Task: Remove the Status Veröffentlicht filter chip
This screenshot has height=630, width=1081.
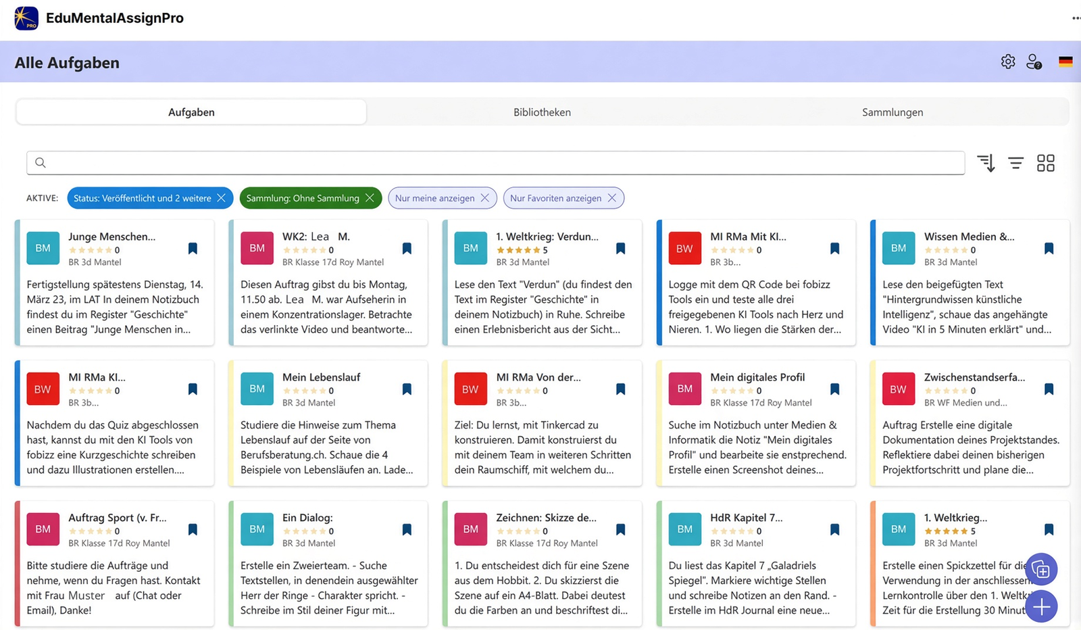Action: tap(221, 198)
